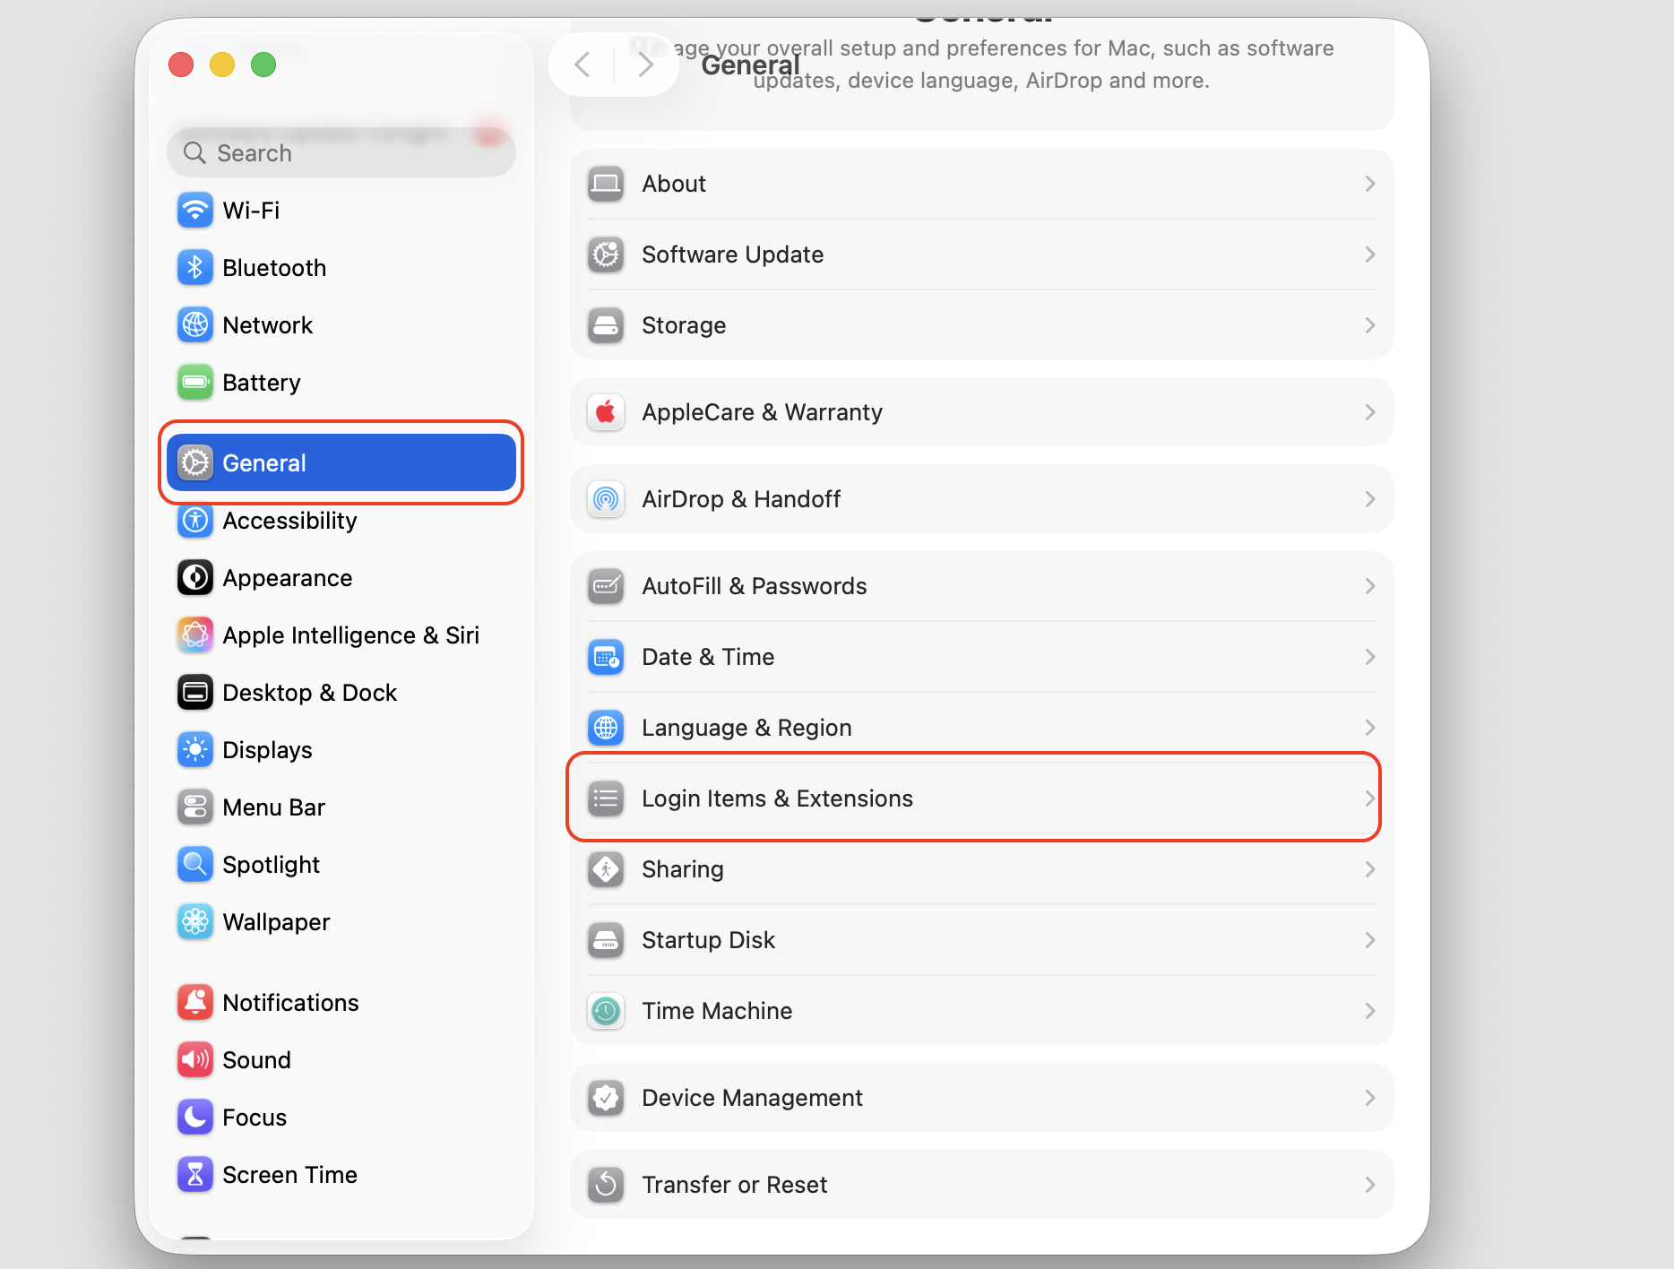The height and width of the screenshot is (1269, 1674).
Task: Expand Software Update row chevron
Action: (1369, 255)
